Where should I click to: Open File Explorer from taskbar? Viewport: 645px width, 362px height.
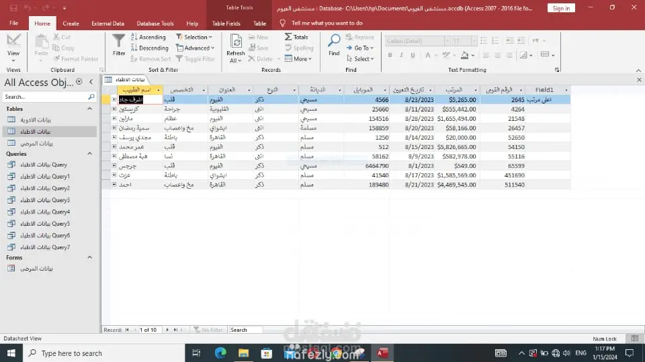click(243, 353)
